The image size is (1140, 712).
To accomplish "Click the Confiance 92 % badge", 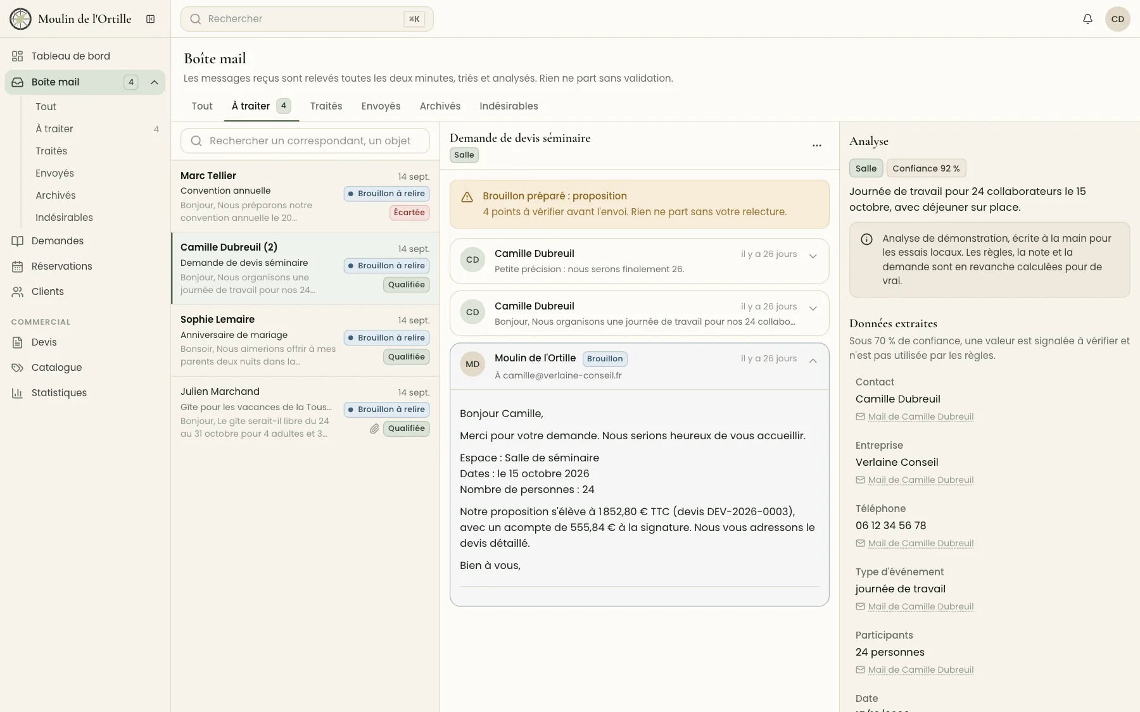I will pyautogui.click(x=926, y=168).
